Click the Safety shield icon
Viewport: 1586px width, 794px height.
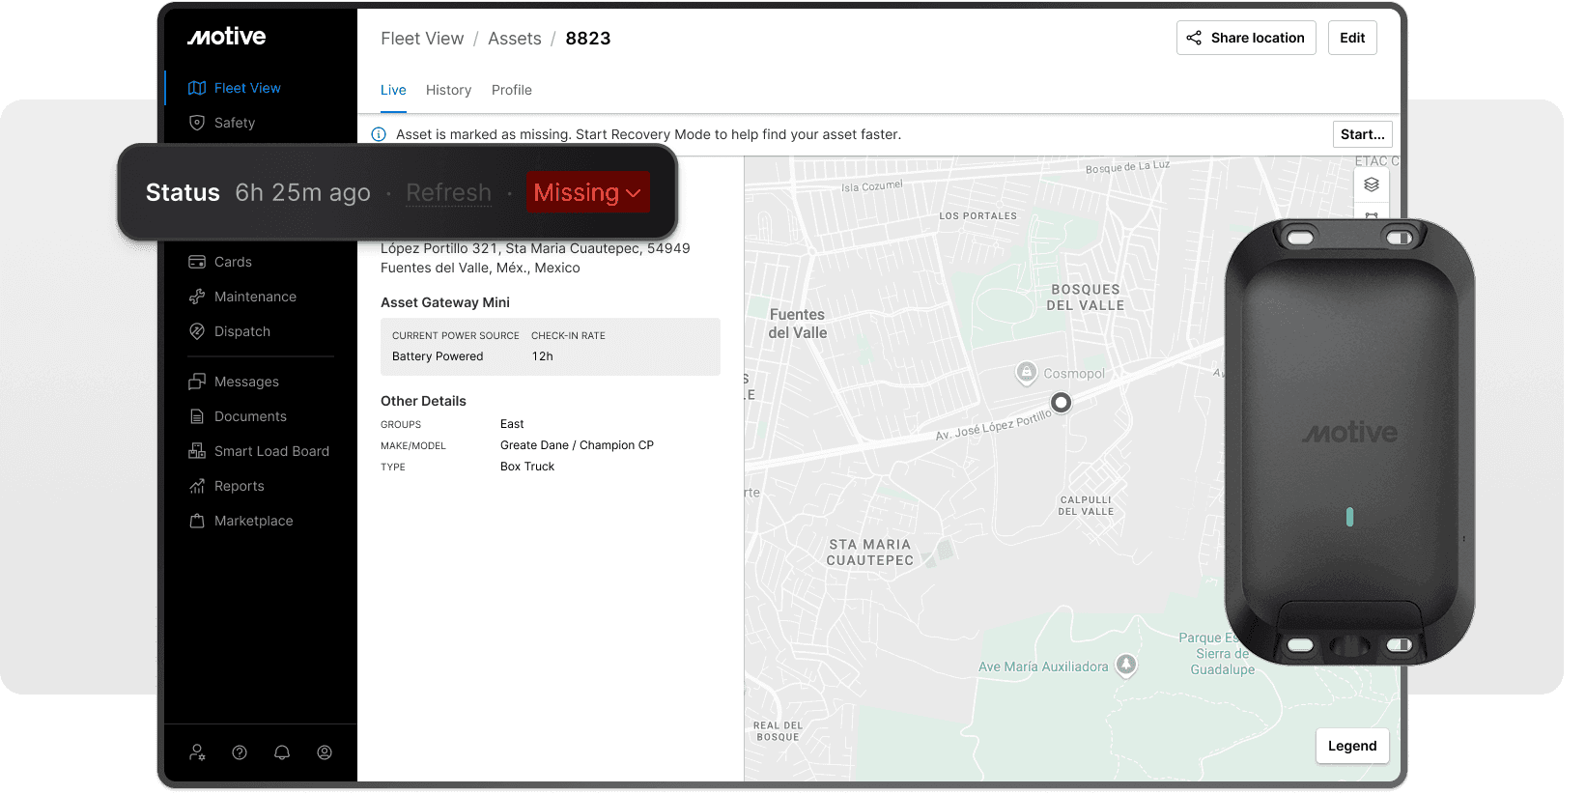coord(197,123)
